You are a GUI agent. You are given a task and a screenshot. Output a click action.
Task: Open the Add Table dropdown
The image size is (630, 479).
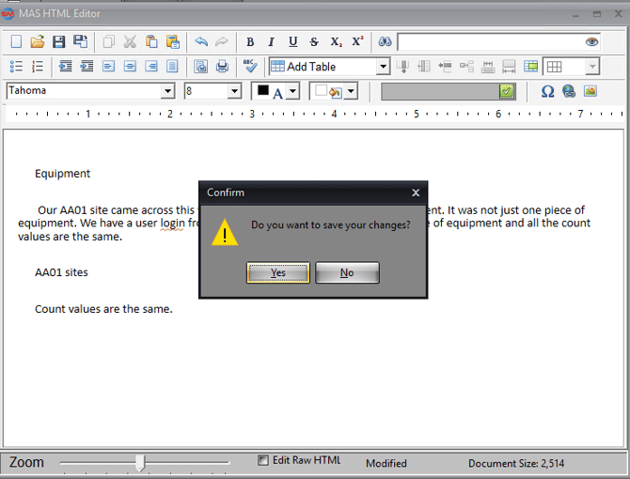click(383, 67)
